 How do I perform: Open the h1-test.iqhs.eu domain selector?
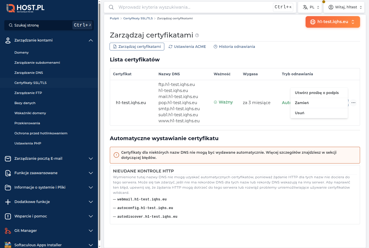pyautogui.click(x=333, y=22)
